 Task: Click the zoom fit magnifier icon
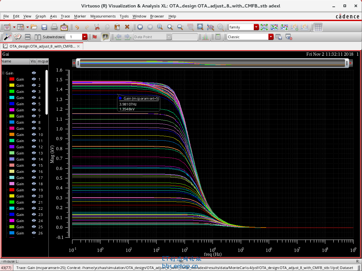(160, 27)
